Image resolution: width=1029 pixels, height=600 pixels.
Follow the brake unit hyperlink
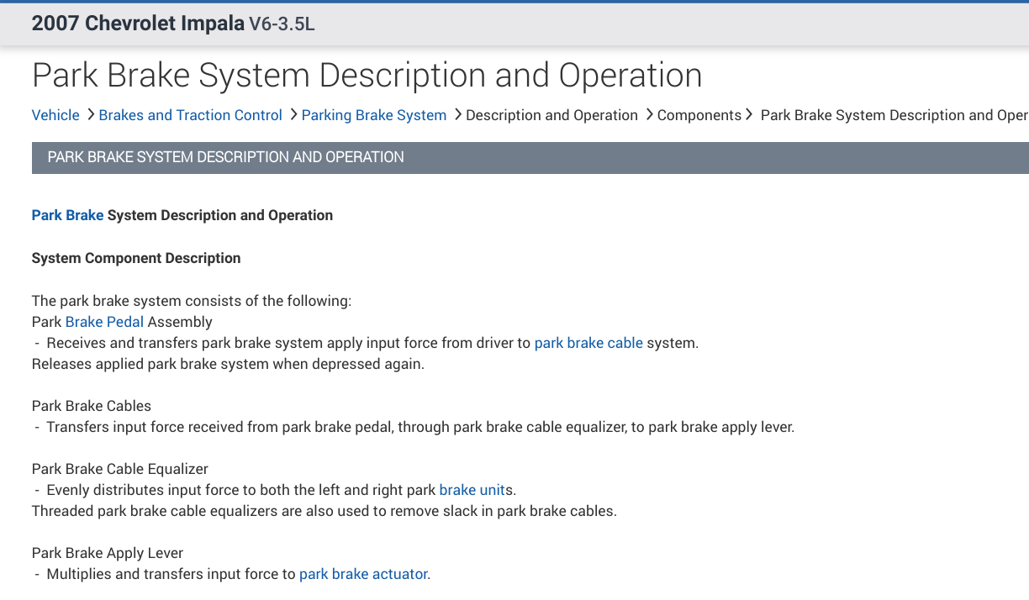click(472, 490)
